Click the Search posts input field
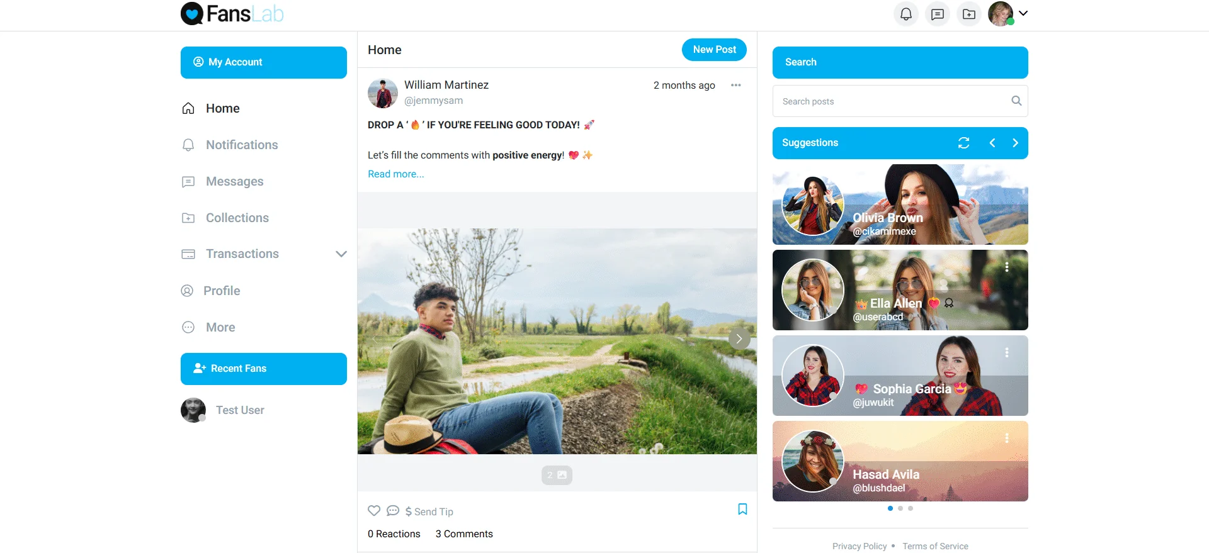The image size is (1209, 553). [x=891, y=101]
